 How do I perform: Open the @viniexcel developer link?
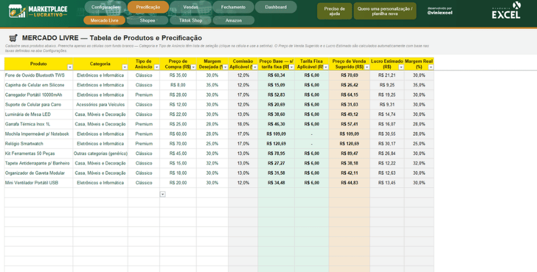point(440,13)
